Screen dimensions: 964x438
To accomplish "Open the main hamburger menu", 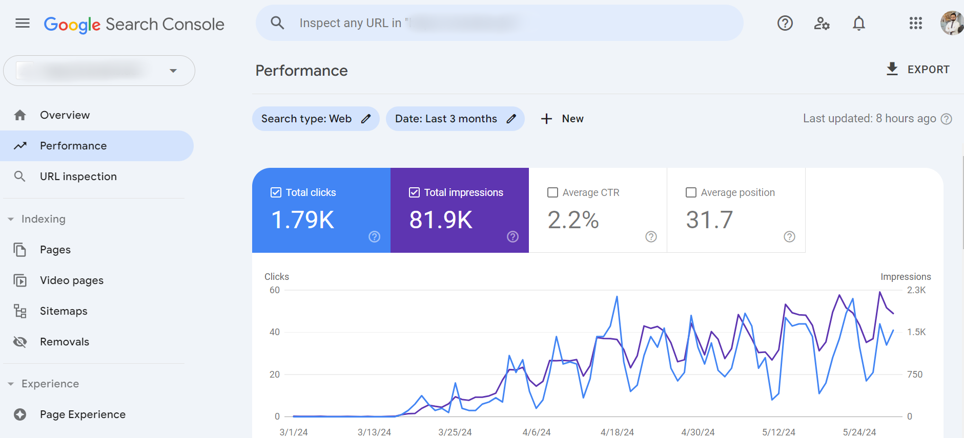I will tap(23, 24).
